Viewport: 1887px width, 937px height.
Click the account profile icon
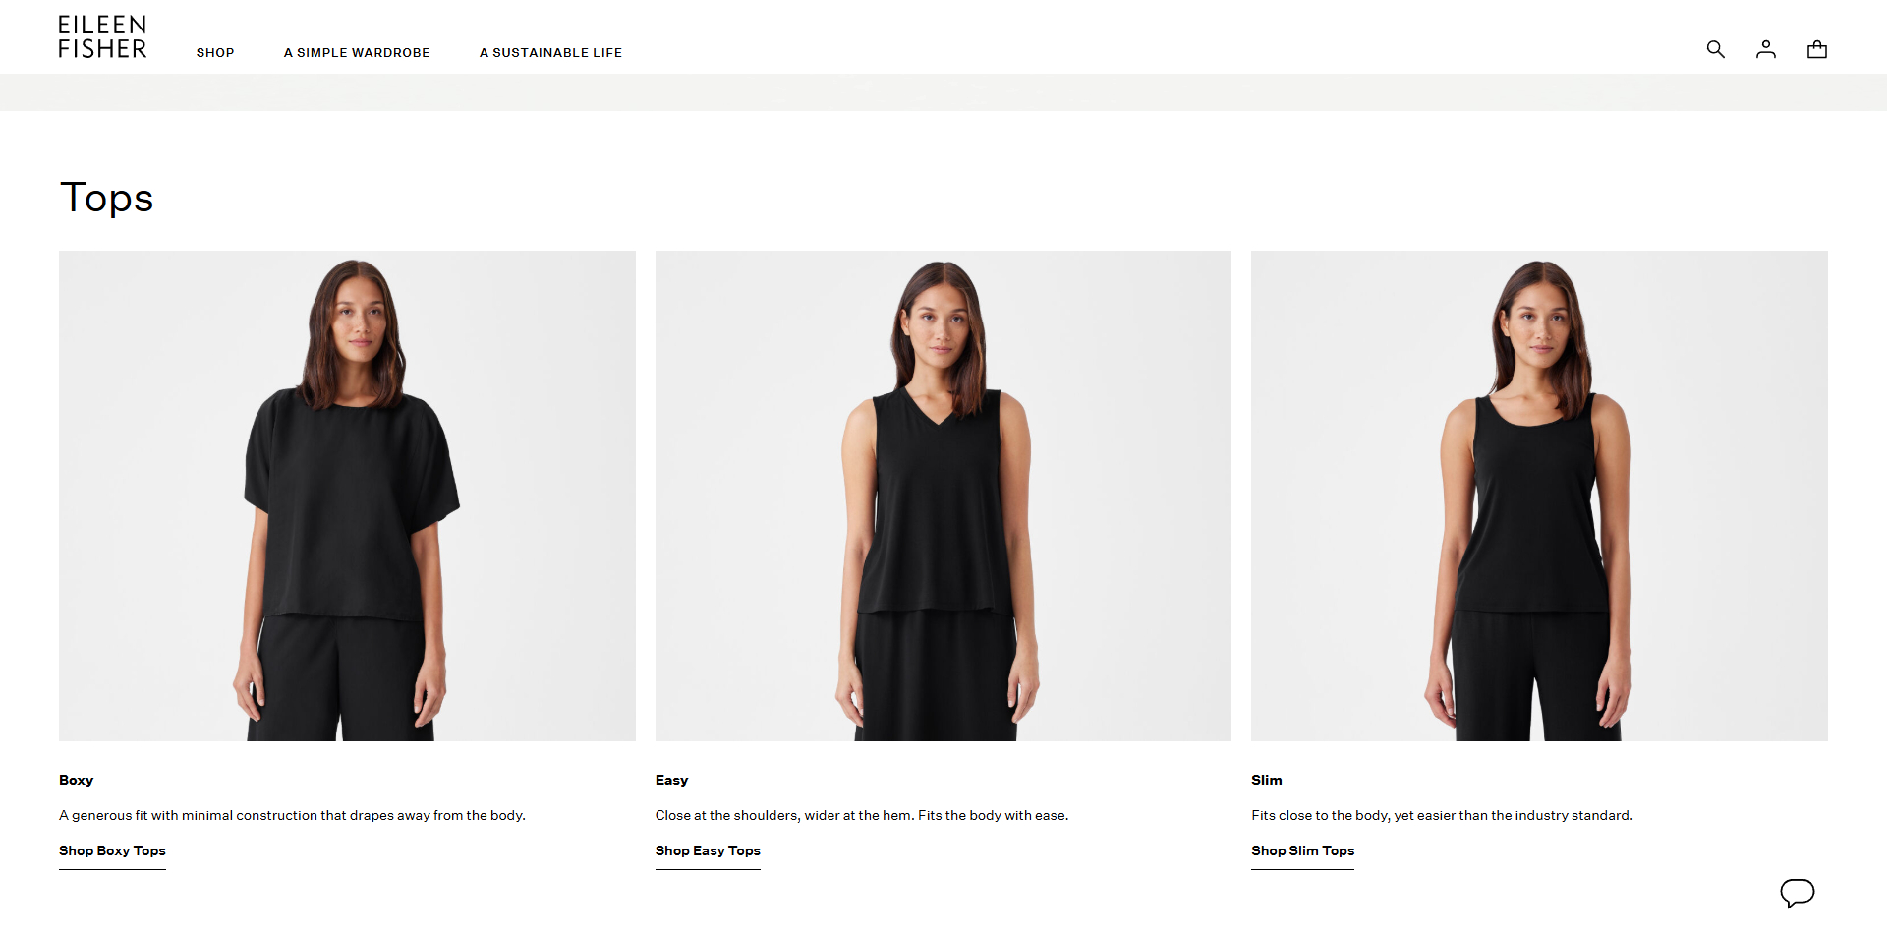pos(1766,49)
